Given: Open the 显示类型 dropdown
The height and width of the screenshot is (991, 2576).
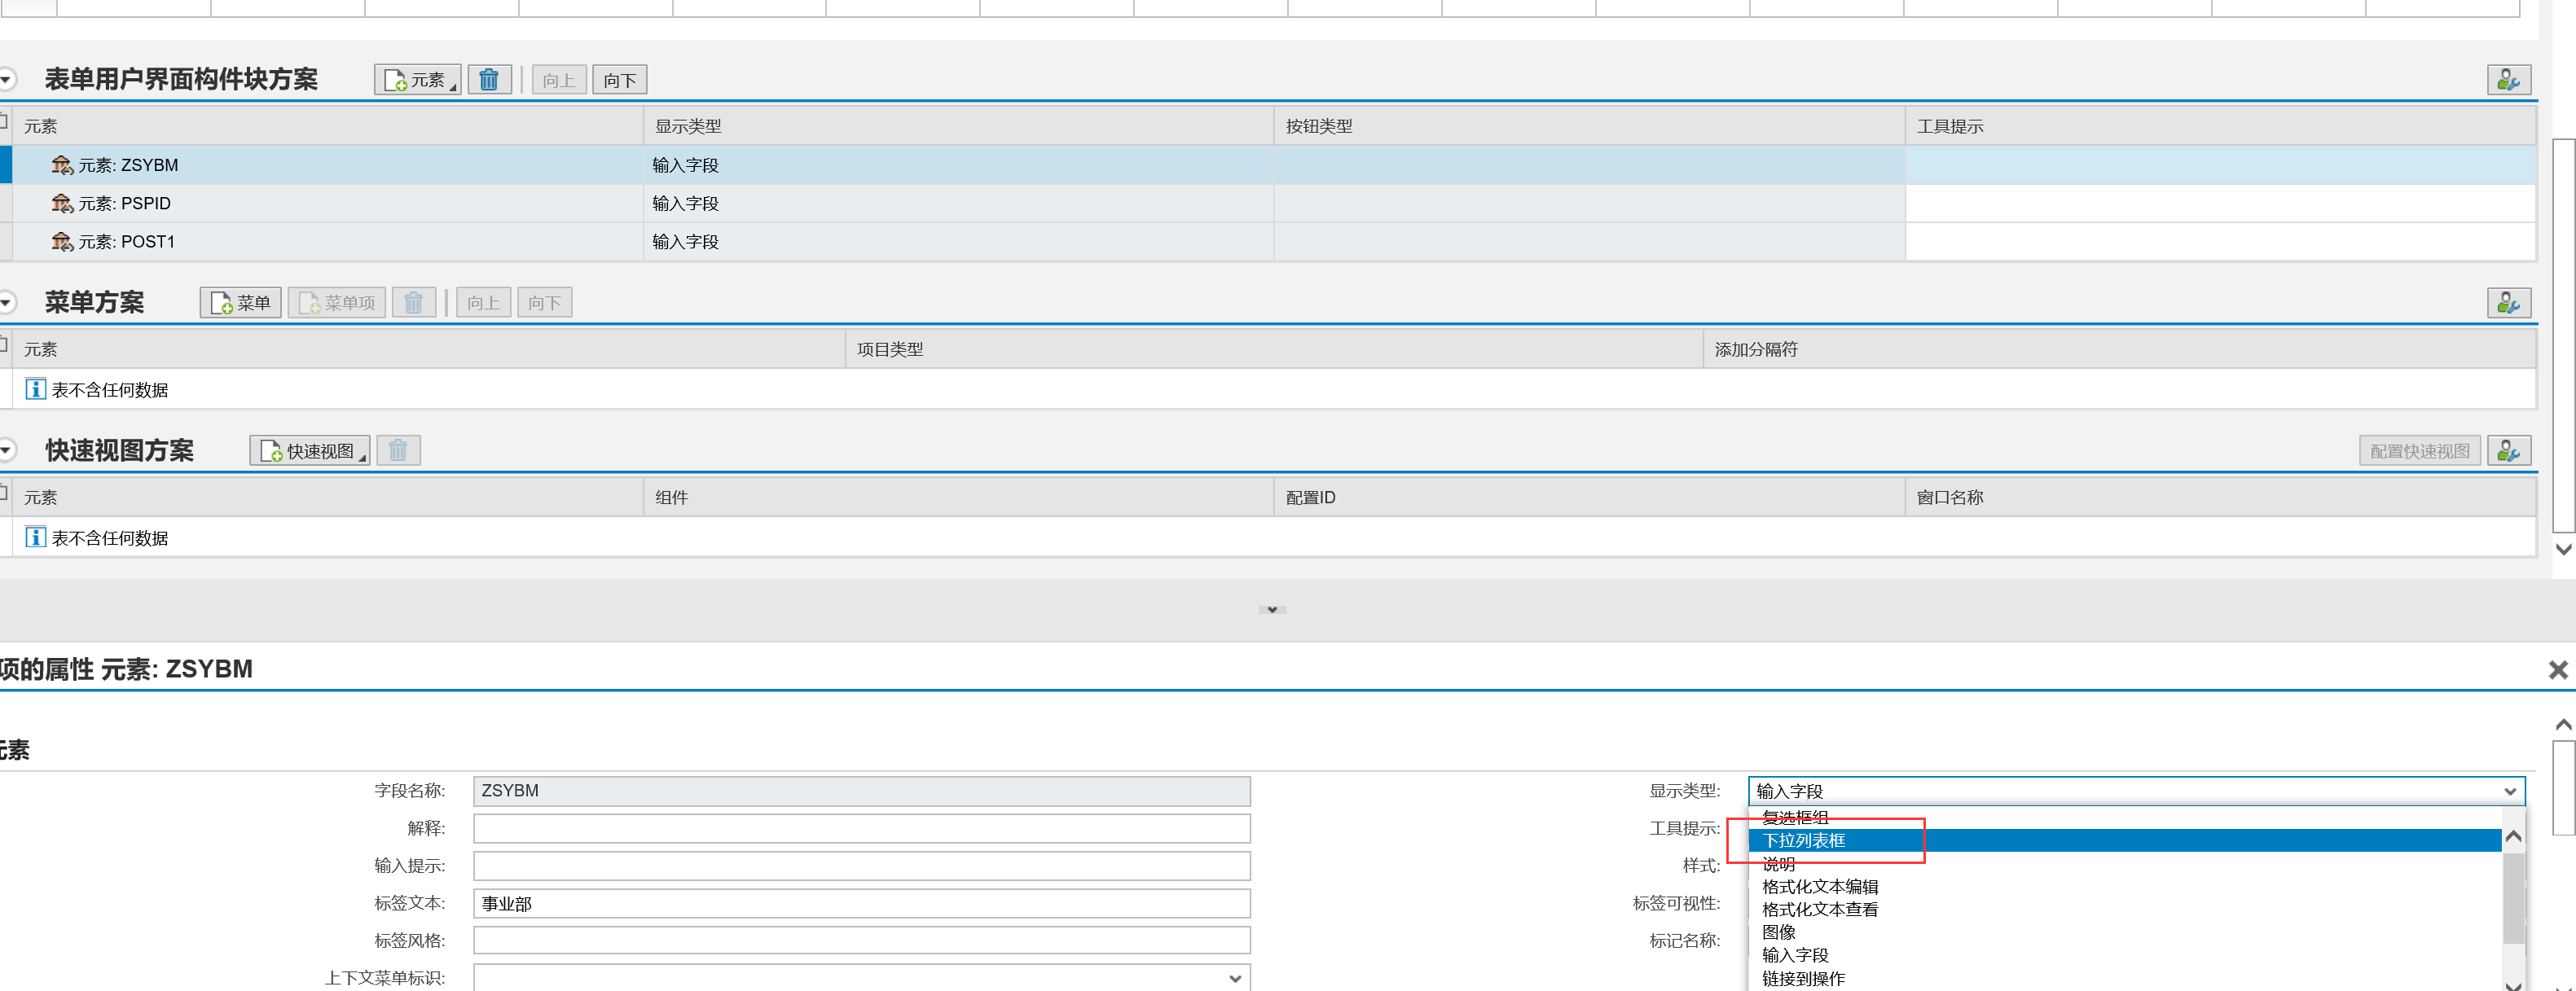Looking at the screenshot, I should tap(2509, 791).
